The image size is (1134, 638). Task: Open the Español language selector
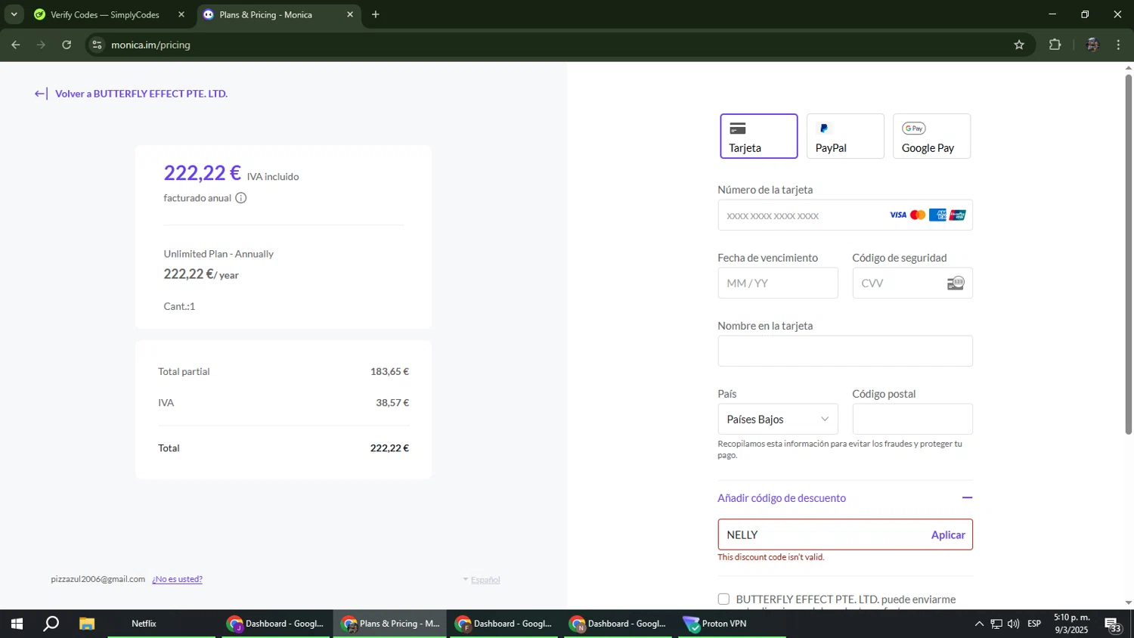pyautogui.click(x=482, y=580)
